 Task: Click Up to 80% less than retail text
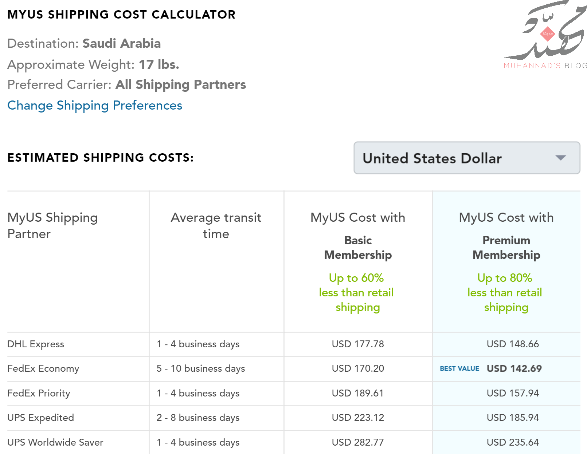tap(506, 292)
